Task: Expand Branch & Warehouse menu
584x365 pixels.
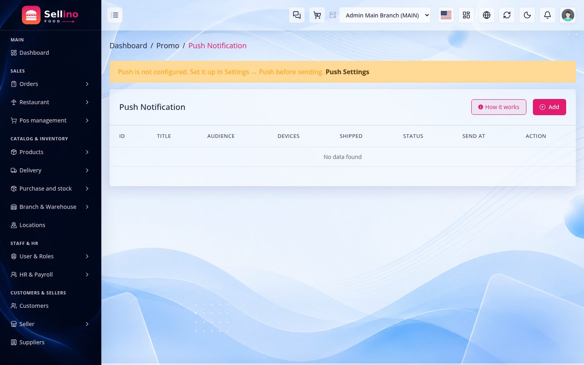Action: tap(50, 207)
